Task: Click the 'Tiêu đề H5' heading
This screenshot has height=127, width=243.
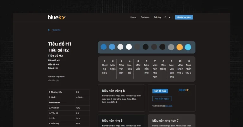Action: pyautogui.click(x=53, y=65)
